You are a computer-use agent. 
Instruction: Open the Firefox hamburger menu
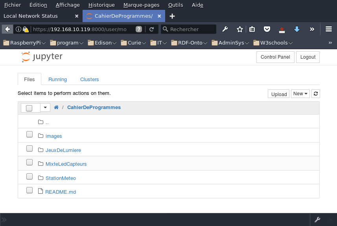(328, 29)
